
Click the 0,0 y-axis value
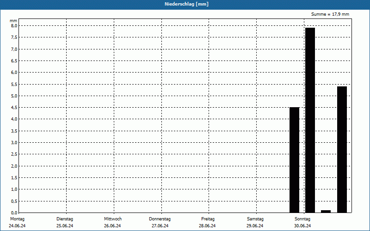14,213
